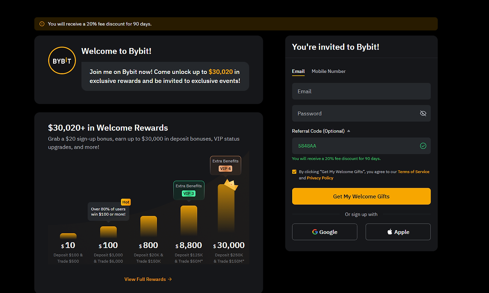
Task: Click the $800 reward amount
Action: click(149, 245)
